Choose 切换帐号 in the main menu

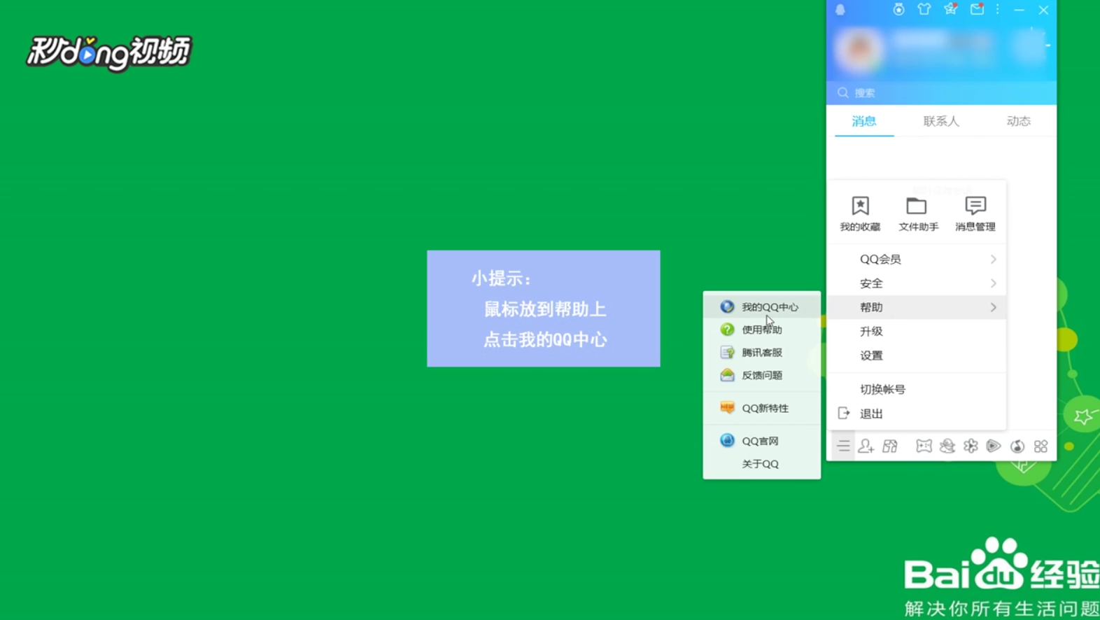tap(917, 389)
